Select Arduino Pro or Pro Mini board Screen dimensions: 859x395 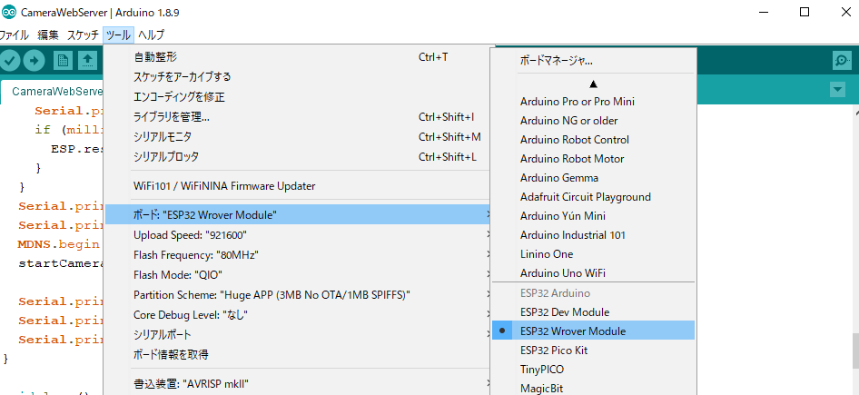[x=593, y=102]
